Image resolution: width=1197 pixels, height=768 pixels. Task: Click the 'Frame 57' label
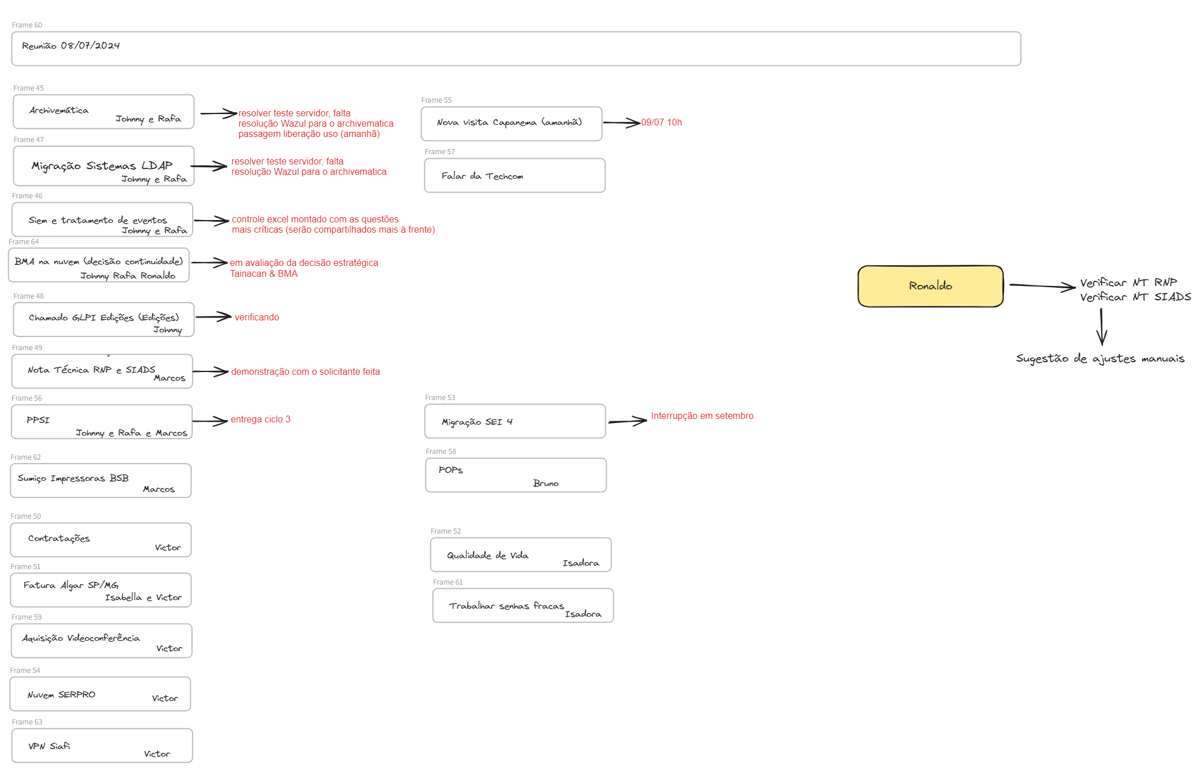[440, 152]
